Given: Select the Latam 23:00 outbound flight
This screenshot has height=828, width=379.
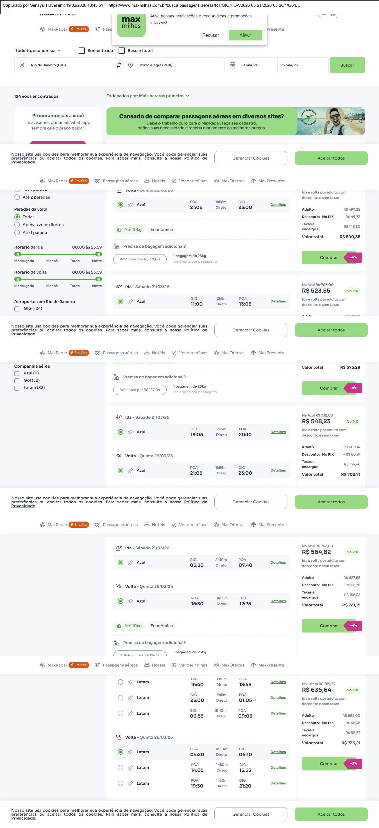Looking at the screenshot, I should [121, 698].
